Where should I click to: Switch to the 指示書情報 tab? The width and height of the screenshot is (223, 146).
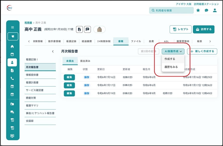pyautogui.click(x=54, y=41)
